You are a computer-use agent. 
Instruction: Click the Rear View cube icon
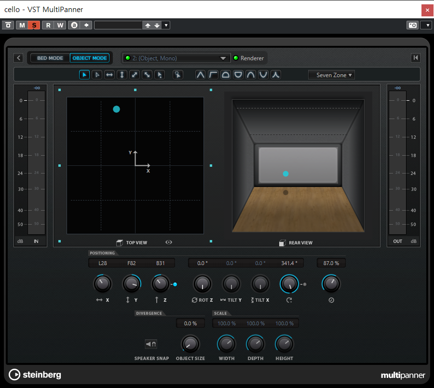[x=282, y=243]
